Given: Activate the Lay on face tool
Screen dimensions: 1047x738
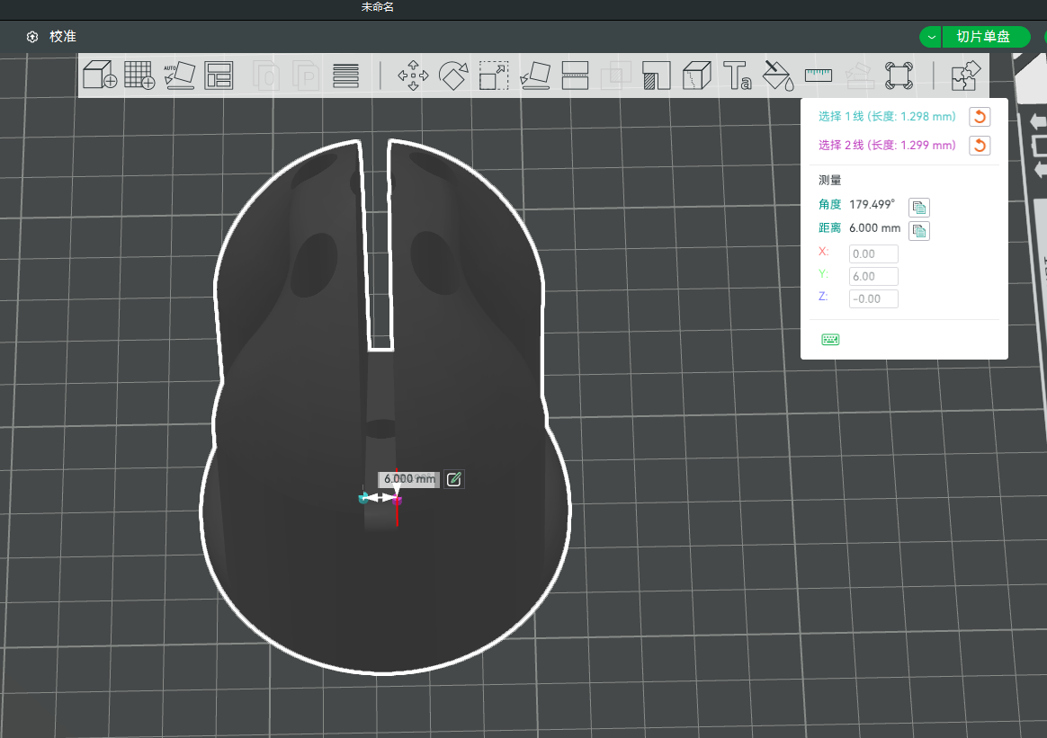Looking at the screenshot, I should 535,76.
